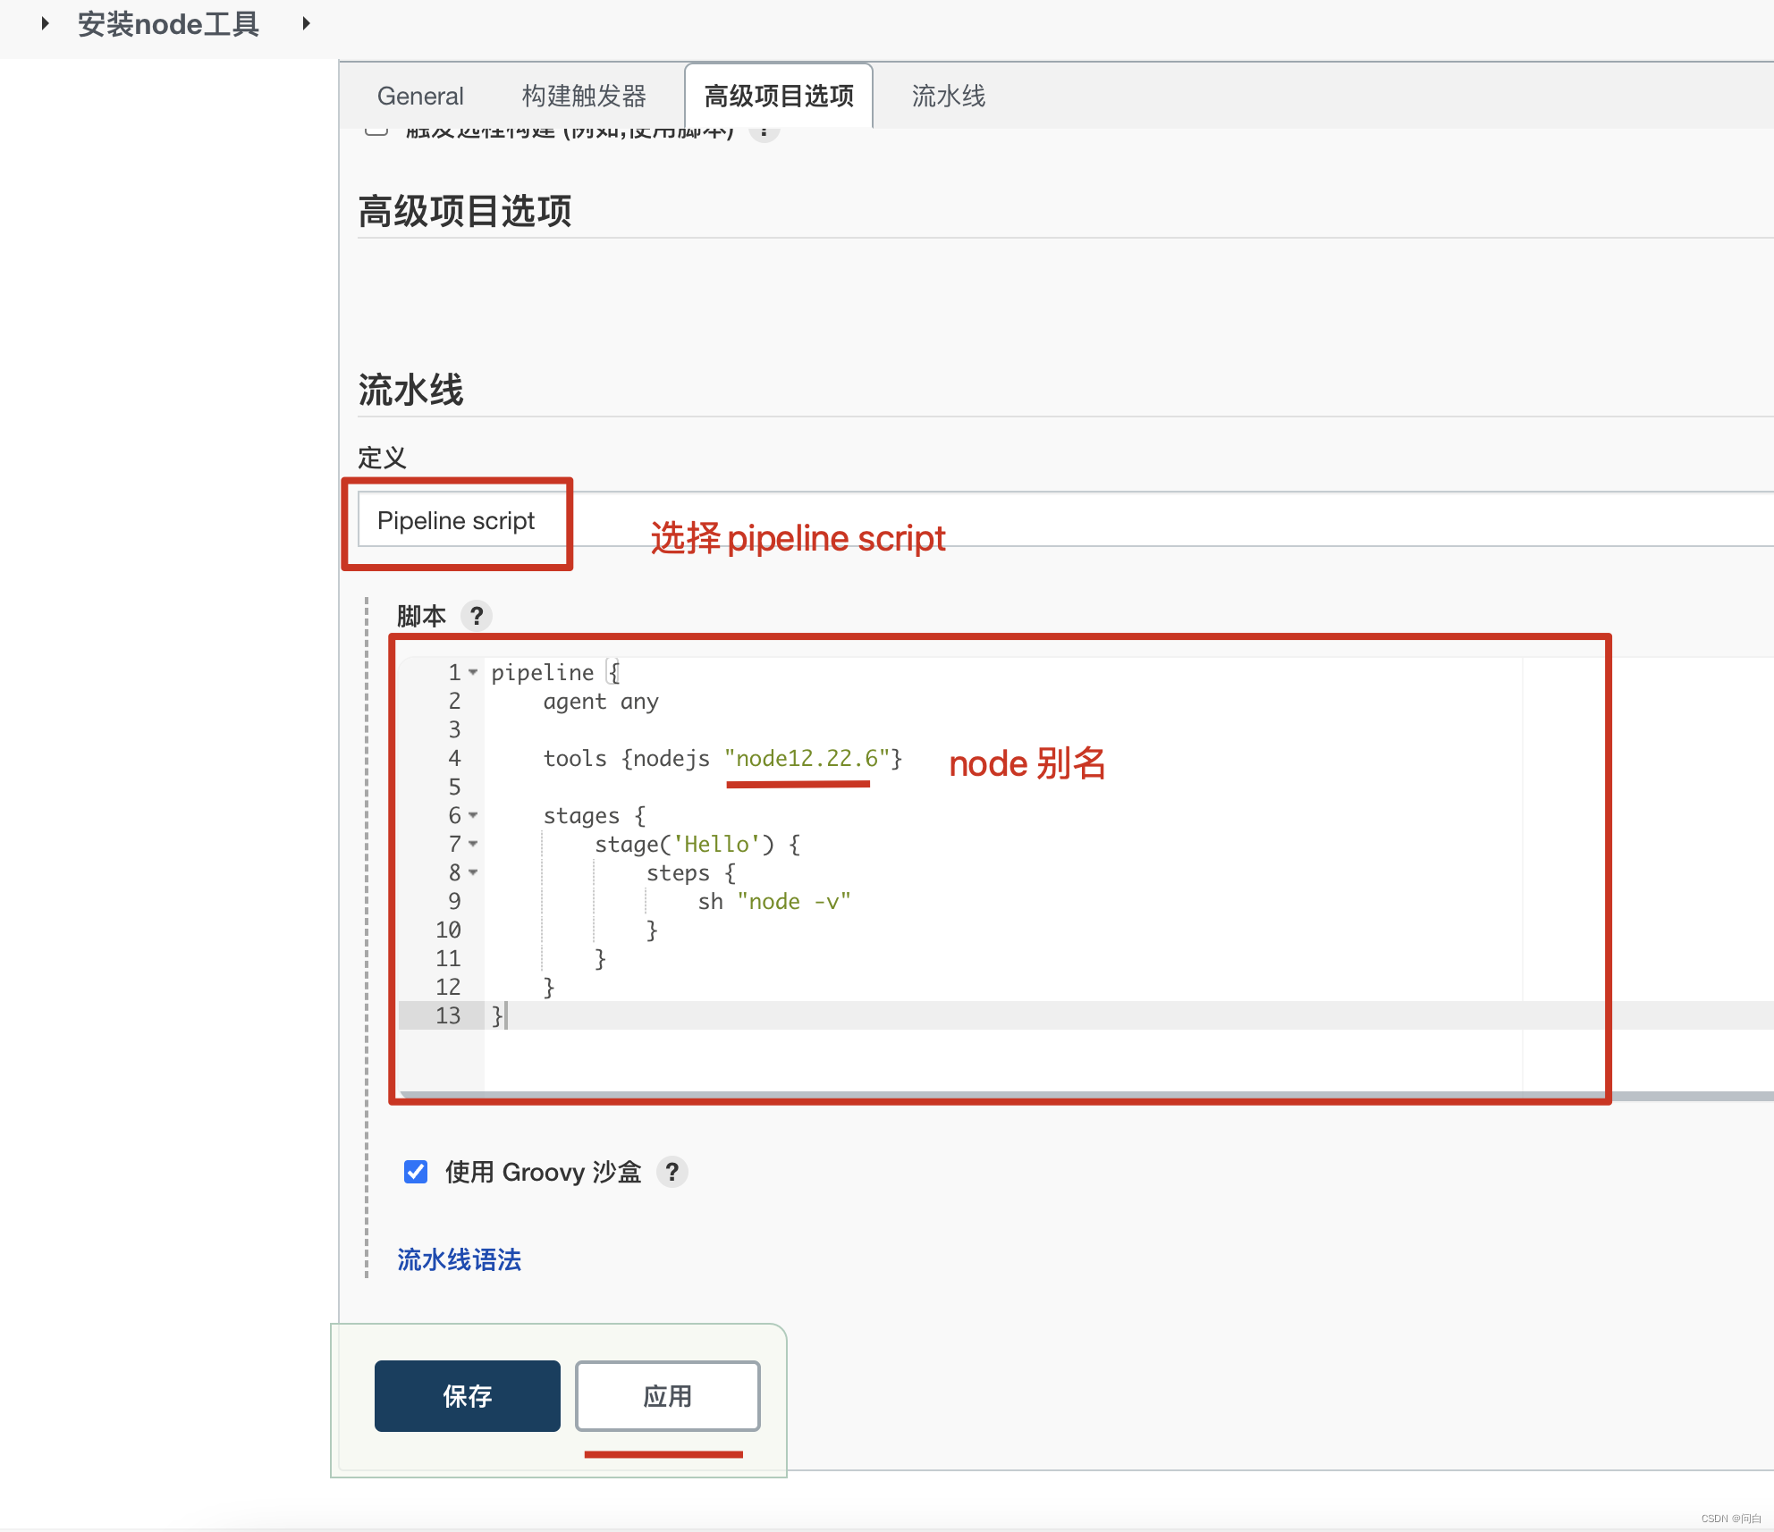Enable the 触发远程构建 checkbox
The image size is (1774, 1532).
click(x=375, y=130)
